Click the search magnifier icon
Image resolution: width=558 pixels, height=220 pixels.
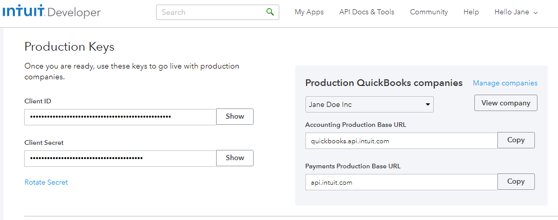coord(270,12)
